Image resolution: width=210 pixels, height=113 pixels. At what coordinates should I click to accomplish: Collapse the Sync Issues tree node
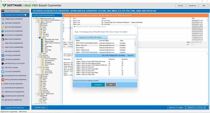[x=38, y=68]
